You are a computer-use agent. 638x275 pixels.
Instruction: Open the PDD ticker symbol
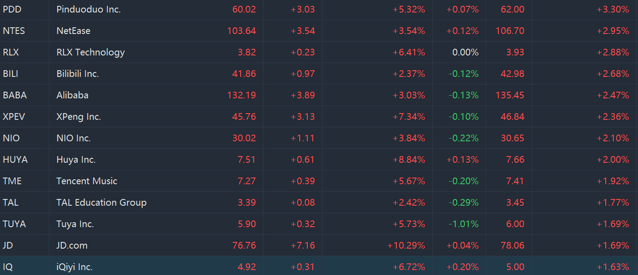pyautogui.click(x=12, y=9)
